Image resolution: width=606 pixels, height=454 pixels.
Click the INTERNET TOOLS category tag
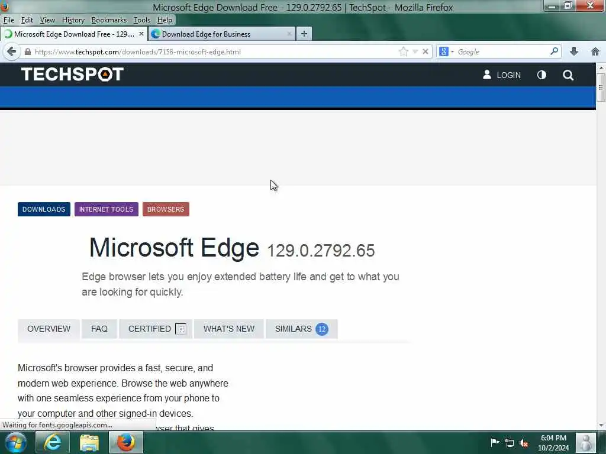107,209
